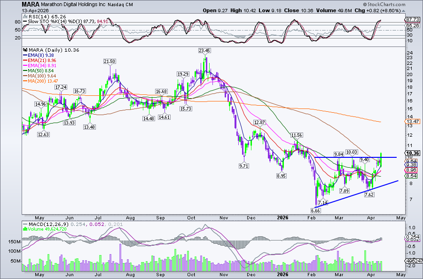The image size is (423, 279).
Task: Click the 12.87 high price label
Action: (x=260, y=123)
